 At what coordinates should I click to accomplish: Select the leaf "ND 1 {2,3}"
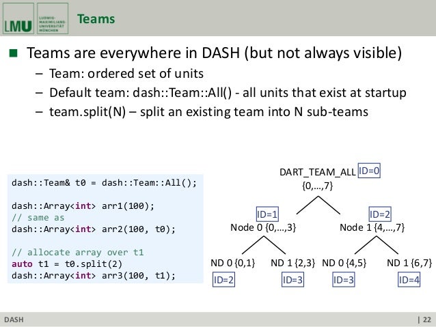tap(292, 263)
